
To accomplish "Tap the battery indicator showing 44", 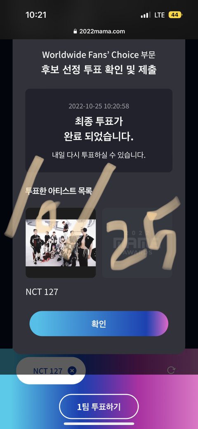I will tap(175, 15).
